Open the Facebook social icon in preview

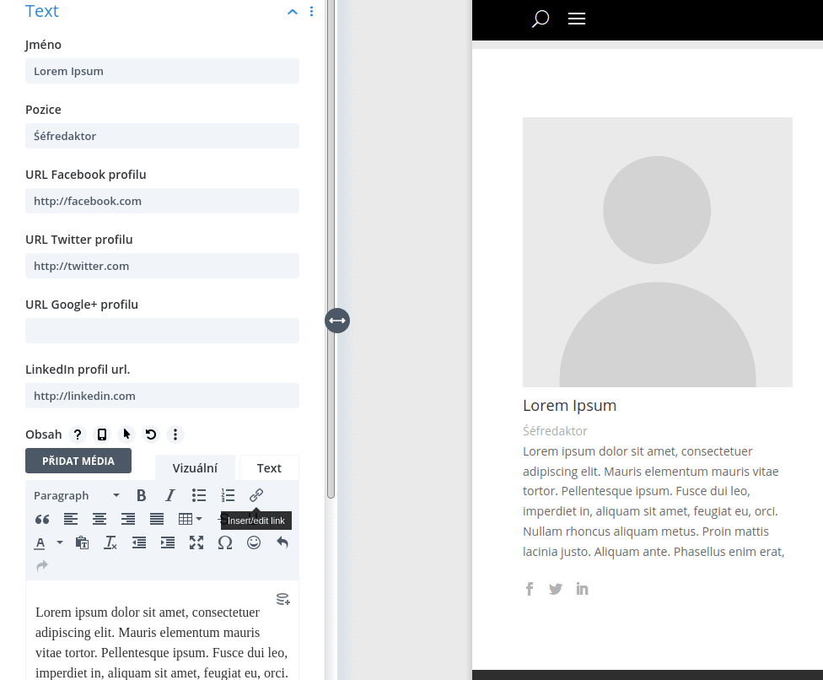(x=530, y=589)
